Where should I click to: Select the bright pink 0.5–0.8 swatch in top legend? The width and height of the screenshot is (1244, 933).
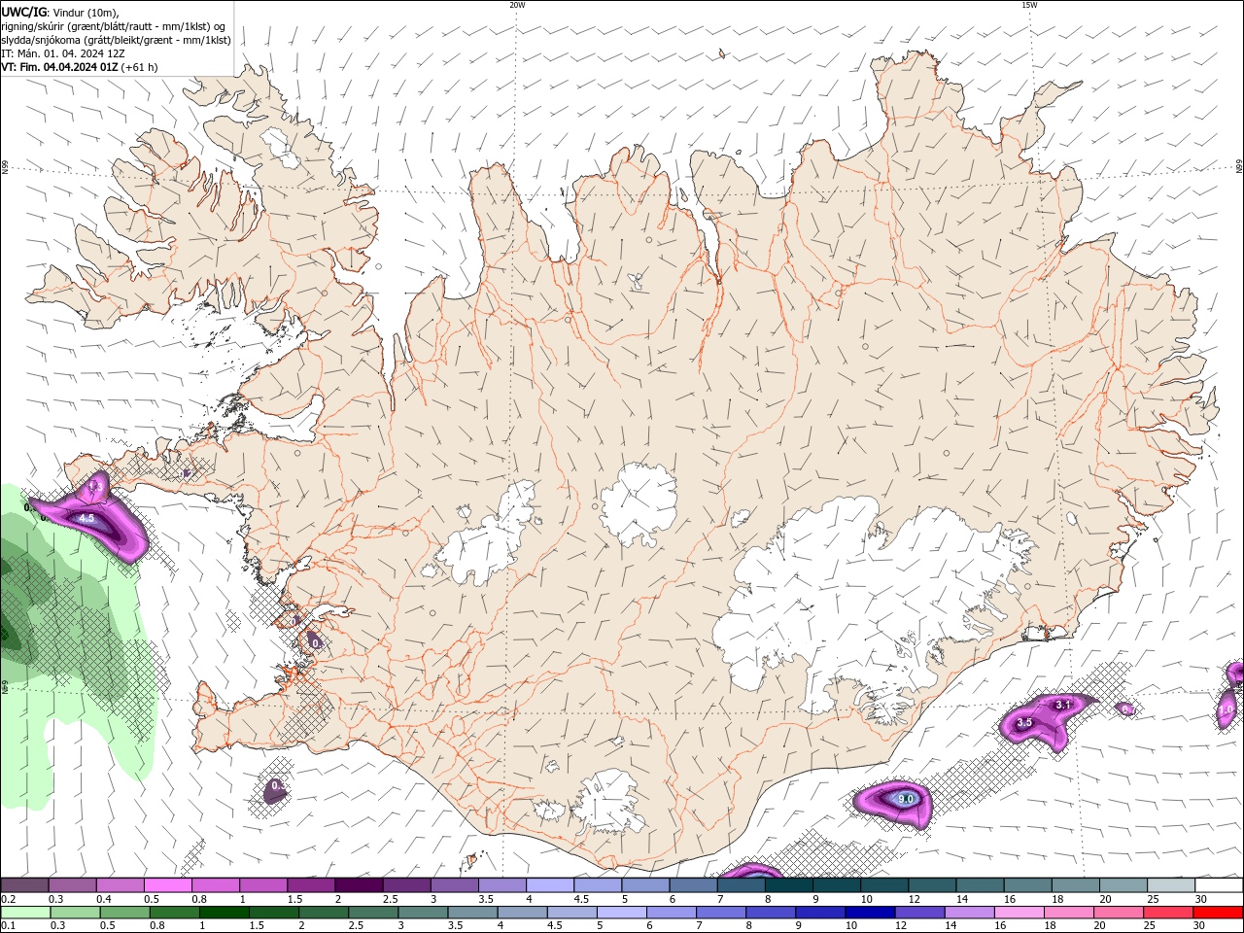(x=167, y=885)
